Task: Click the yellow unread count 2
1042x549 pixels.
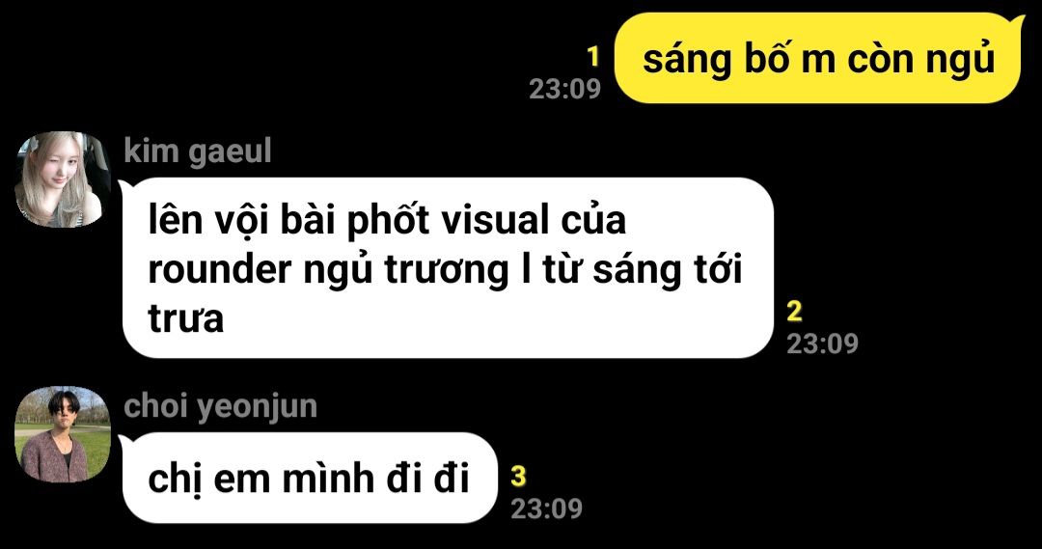Action: pos(794,311)
